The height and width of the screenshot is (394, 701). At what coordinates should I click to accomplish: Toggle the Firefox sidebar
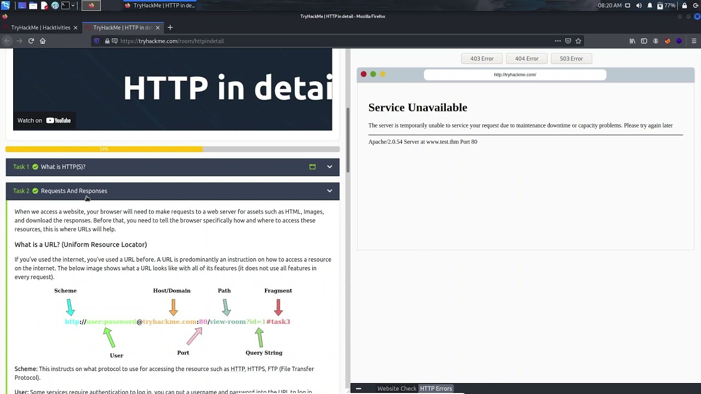(x=644, y=41)
